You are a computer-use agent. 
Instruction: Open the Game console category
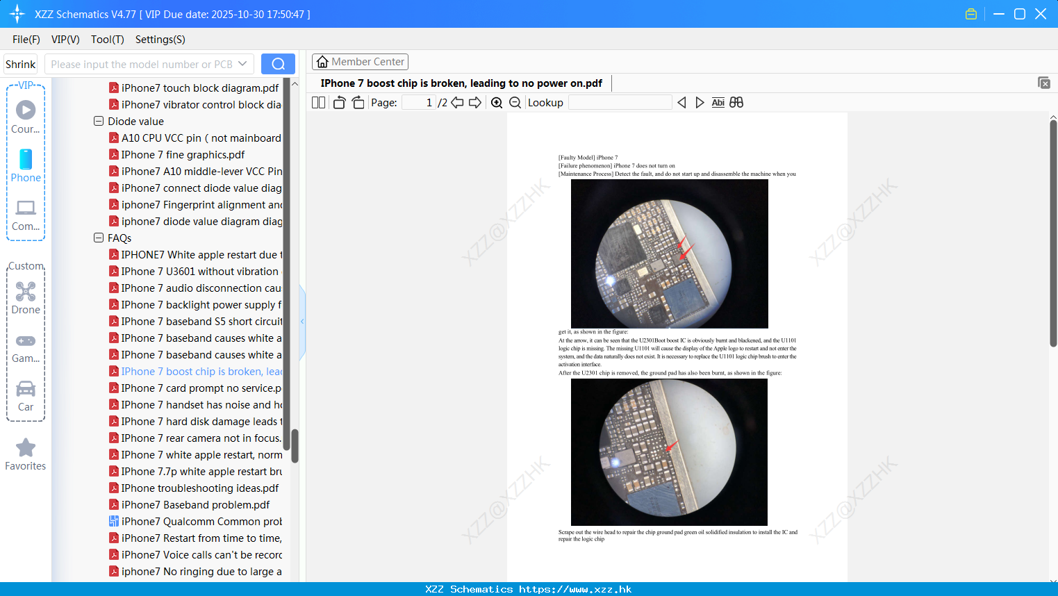click(26, 349)
